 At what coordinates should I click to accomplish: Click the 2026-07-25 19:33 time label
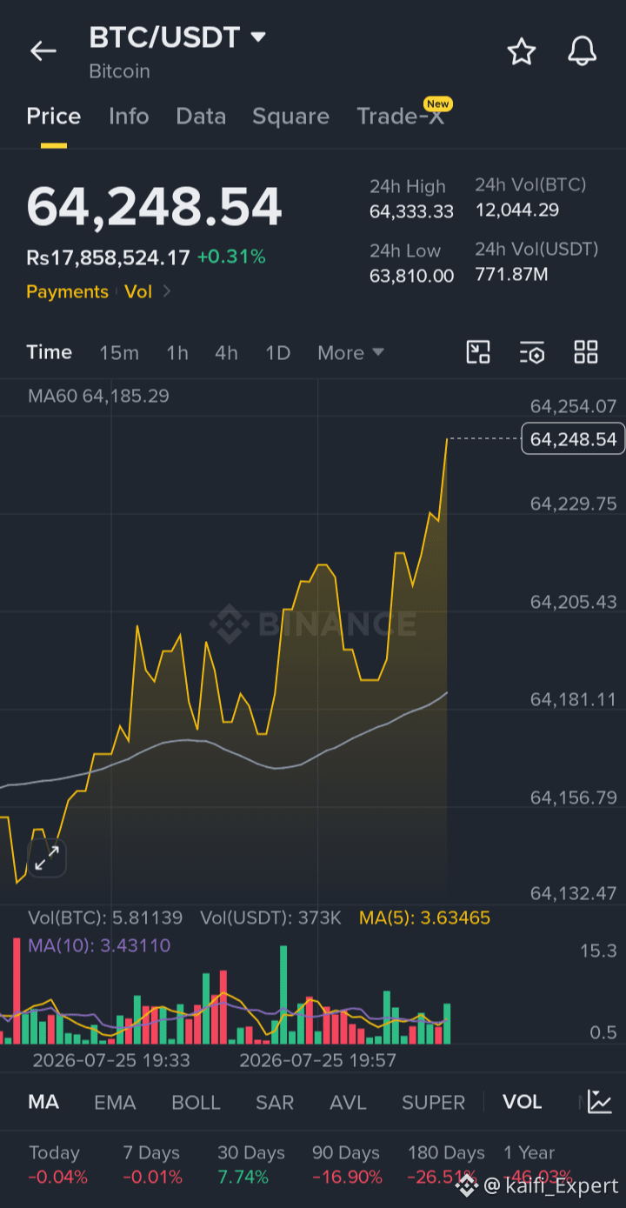click(x=111, y=1060)
